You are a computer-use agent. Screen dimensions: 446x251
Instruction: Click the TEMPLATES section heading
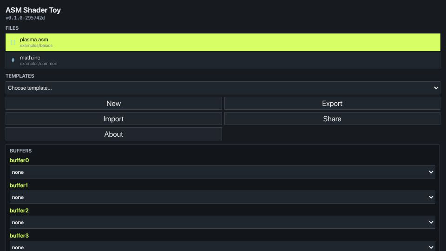point(20,76)
